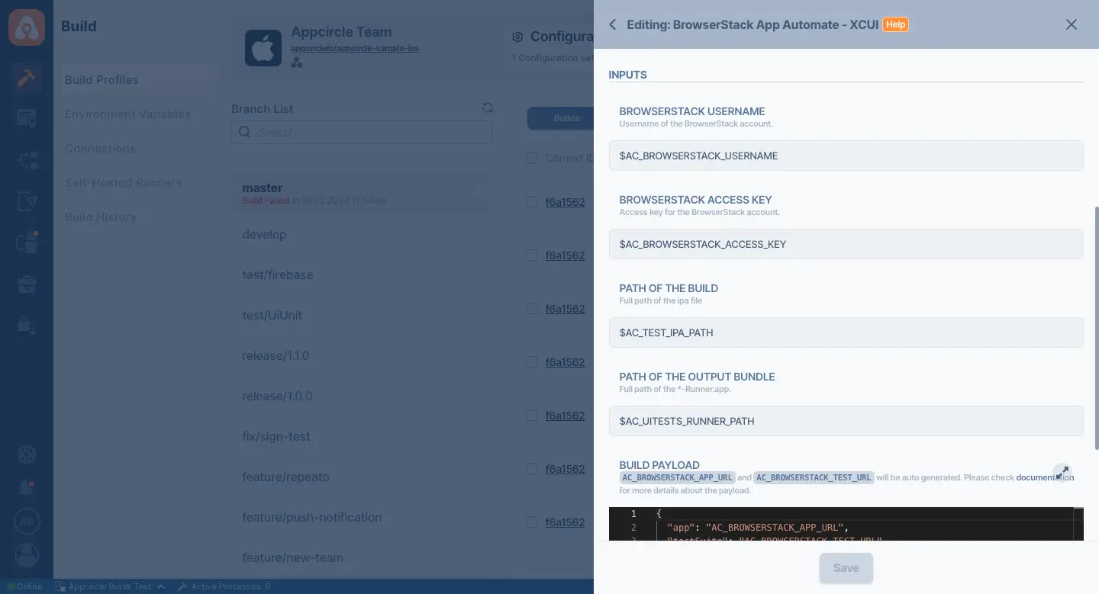Screen dimensions: 1099x594
Task: Click the AC_BROWSERSTACK_TEST_URL code tag
Action: (x=814, y=477)
